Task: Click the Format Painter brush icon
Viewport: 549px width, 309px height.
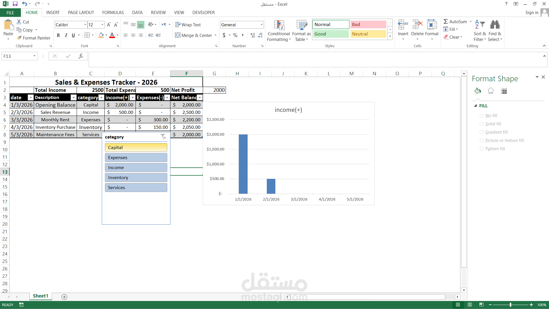Action: (19, 38)
